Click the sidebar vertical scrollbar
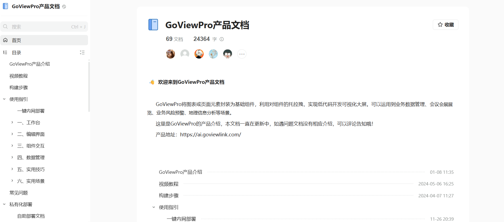504x222 pixels. click(x=89, y=87)
